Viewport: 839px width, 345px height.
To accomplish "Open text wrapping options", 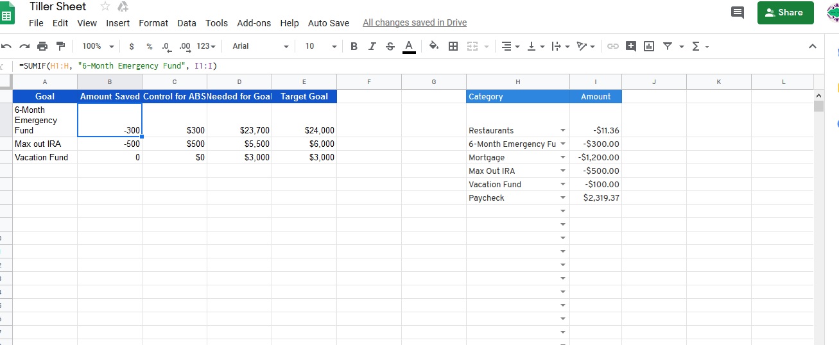I will pos(559,46).
